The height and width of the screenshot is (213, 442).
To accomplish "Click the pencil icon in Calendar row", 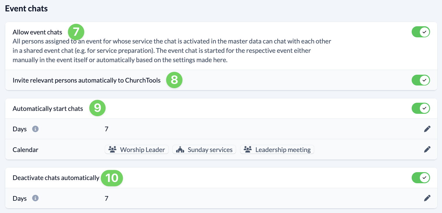I will [427, 149].
